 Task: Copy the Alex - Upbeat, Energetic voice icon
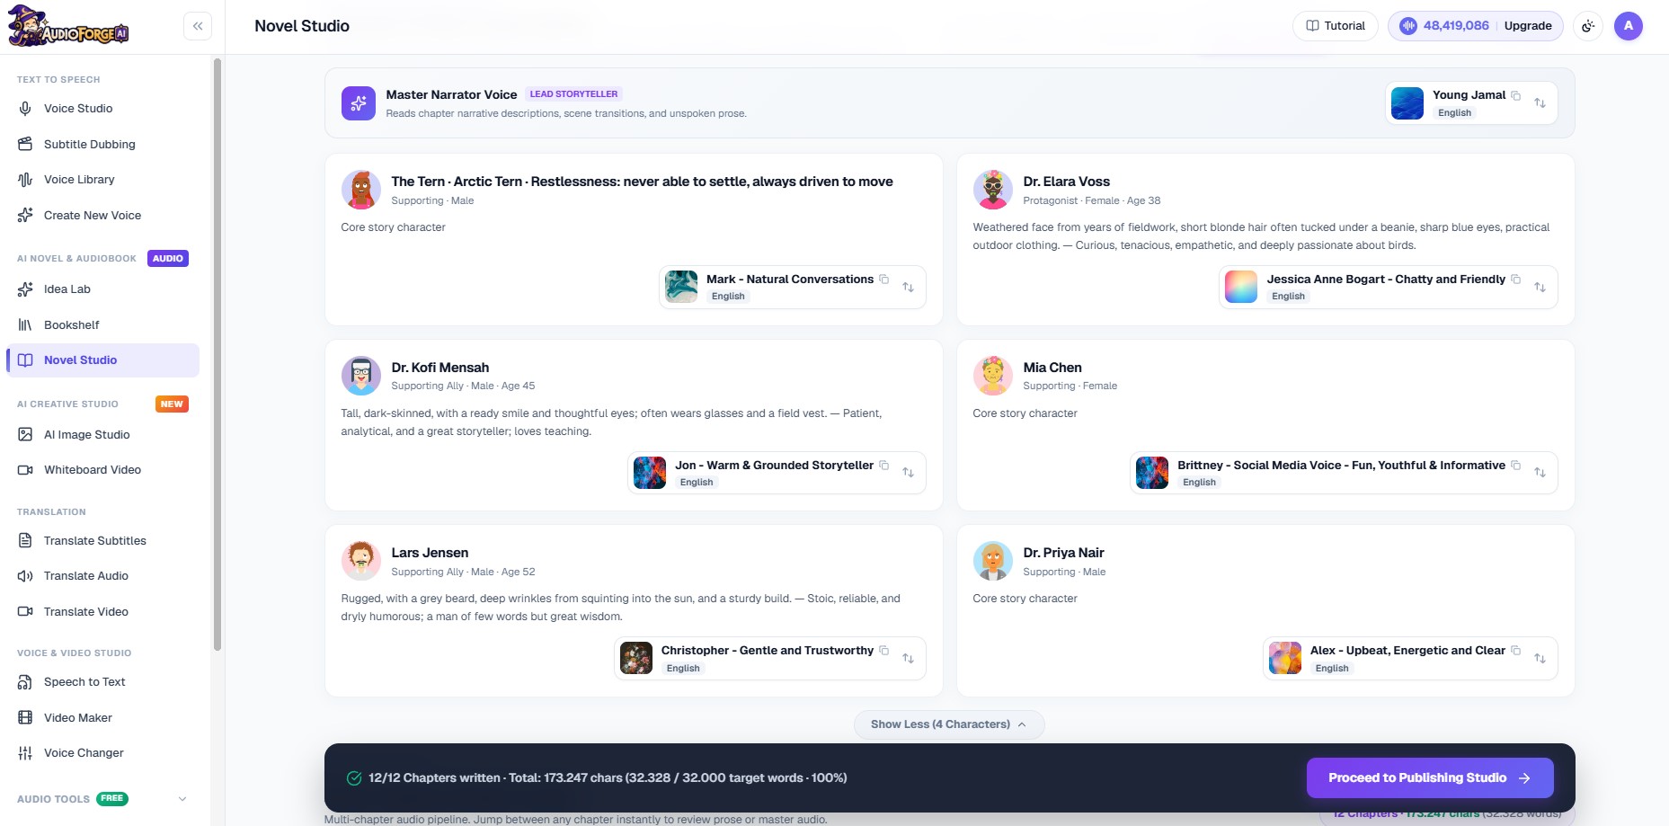coord(1516,651)
